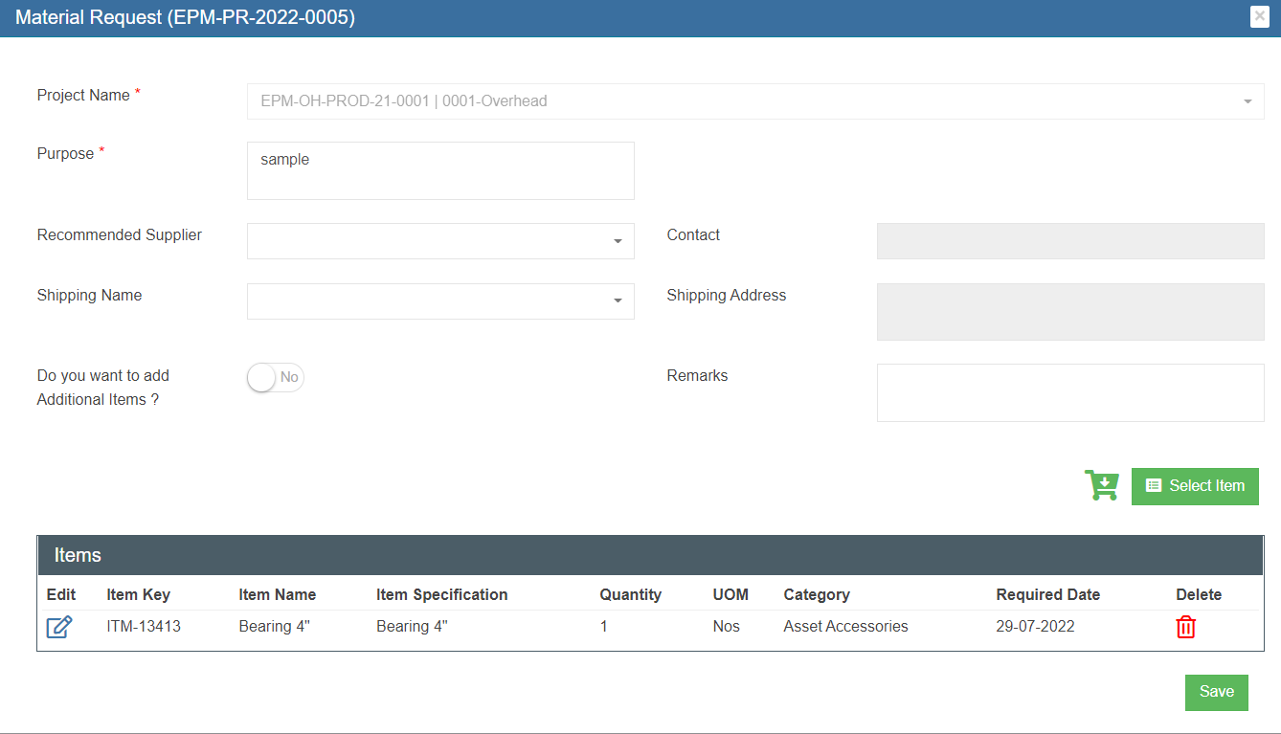1281x734 pixels.
Task: Open the Recommended Supplier dropdown
Action: pyautogui.click(x=440, y=241)
